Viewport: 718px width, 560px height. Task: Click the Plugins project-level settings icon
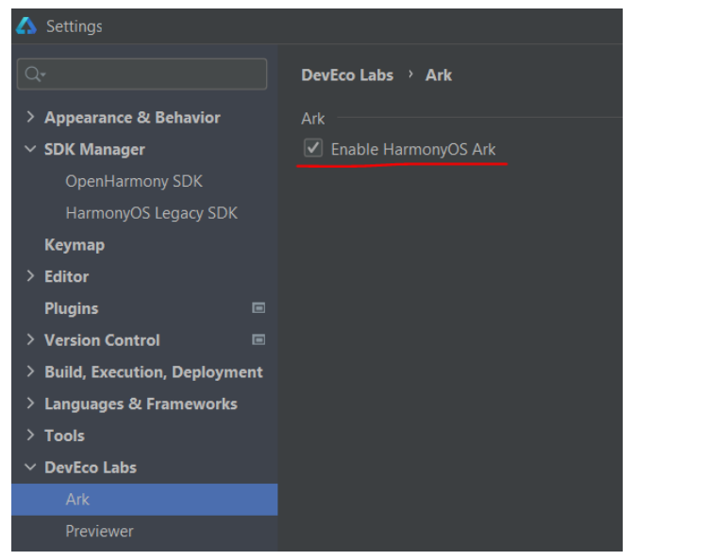[x=259, y=308]
